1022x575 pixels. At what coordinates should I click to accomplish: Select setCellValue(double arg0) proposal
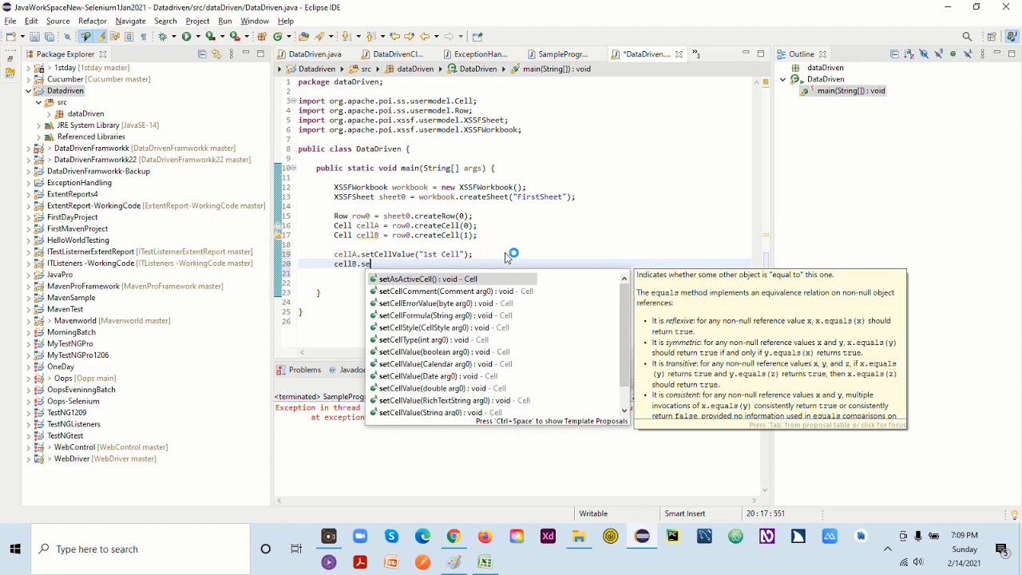pos(438,388)
